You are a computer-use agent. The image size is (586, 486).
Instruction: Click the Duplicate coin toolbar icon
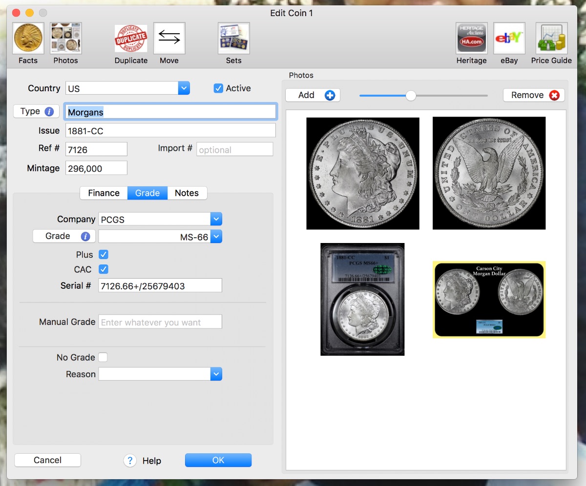(x=131, y=38)
